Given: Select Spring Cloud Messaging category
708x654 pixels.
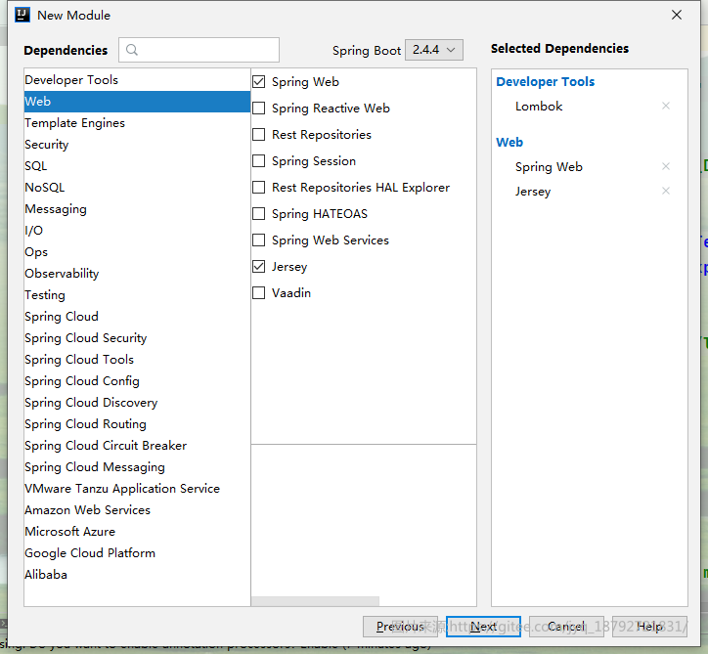Looking at the screenshot, I should point(137,467).
